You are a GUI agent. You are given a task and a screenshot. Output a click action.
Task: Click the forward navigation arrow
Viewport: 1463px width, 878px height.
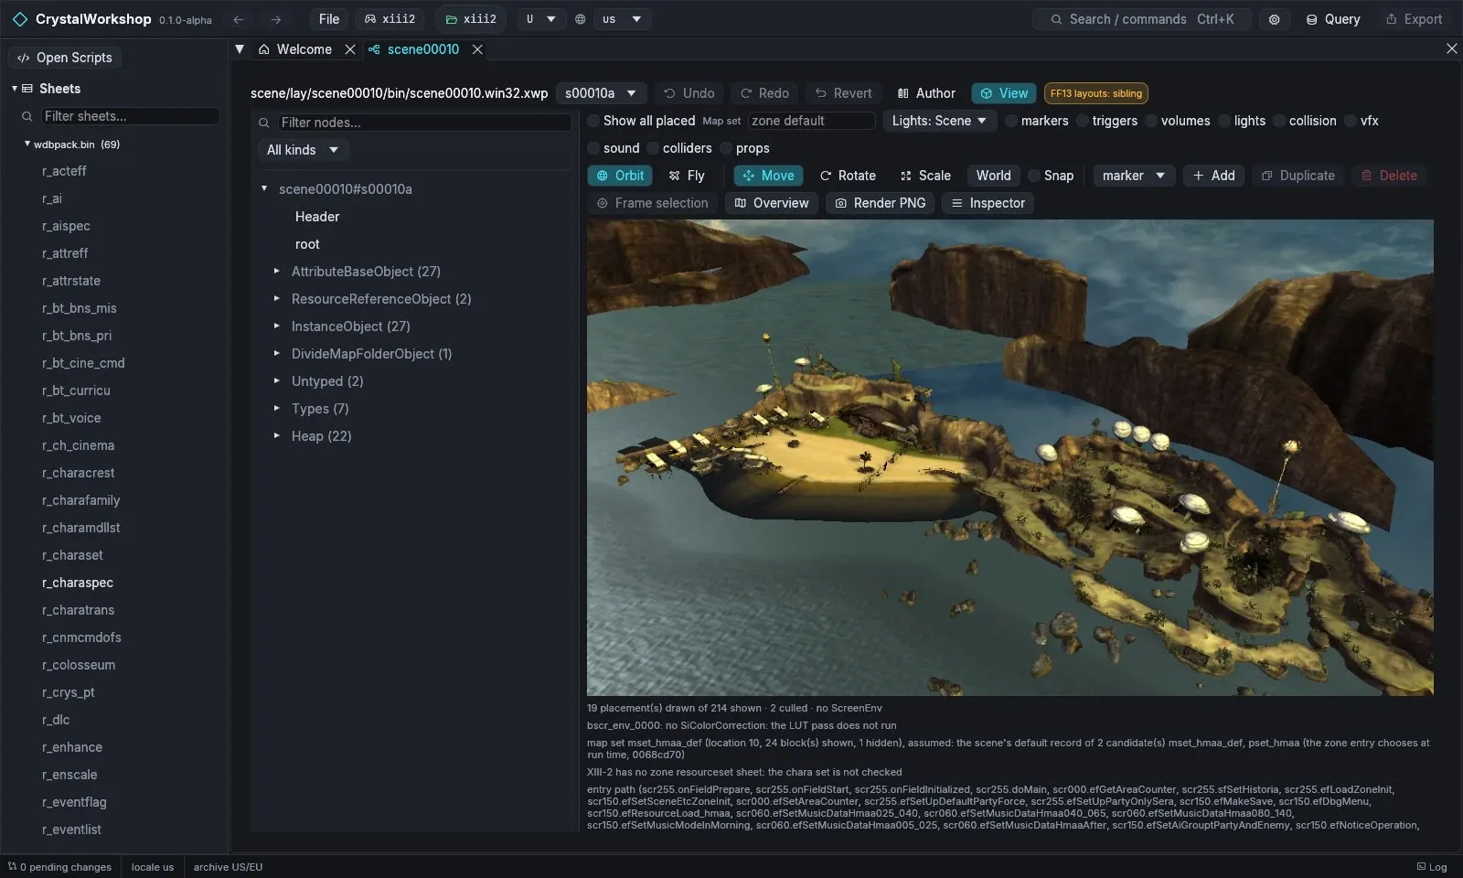pyautogui.click(x=275, y=19)
